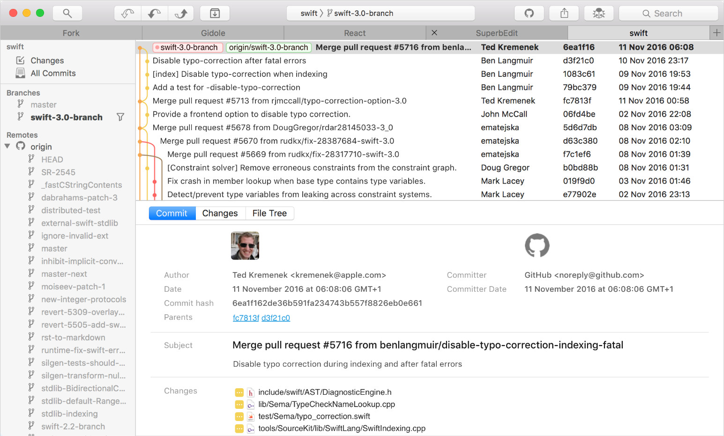This screenshot has height=436, width=724.
Task: Click the file icon for typo_correction.swift
Action: (x=251, y=417)
